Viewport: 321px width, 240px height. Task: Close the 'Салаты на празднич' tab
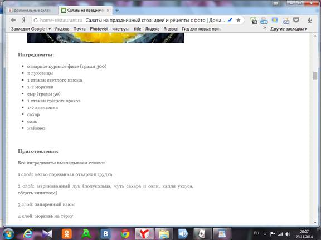[108, 11]
